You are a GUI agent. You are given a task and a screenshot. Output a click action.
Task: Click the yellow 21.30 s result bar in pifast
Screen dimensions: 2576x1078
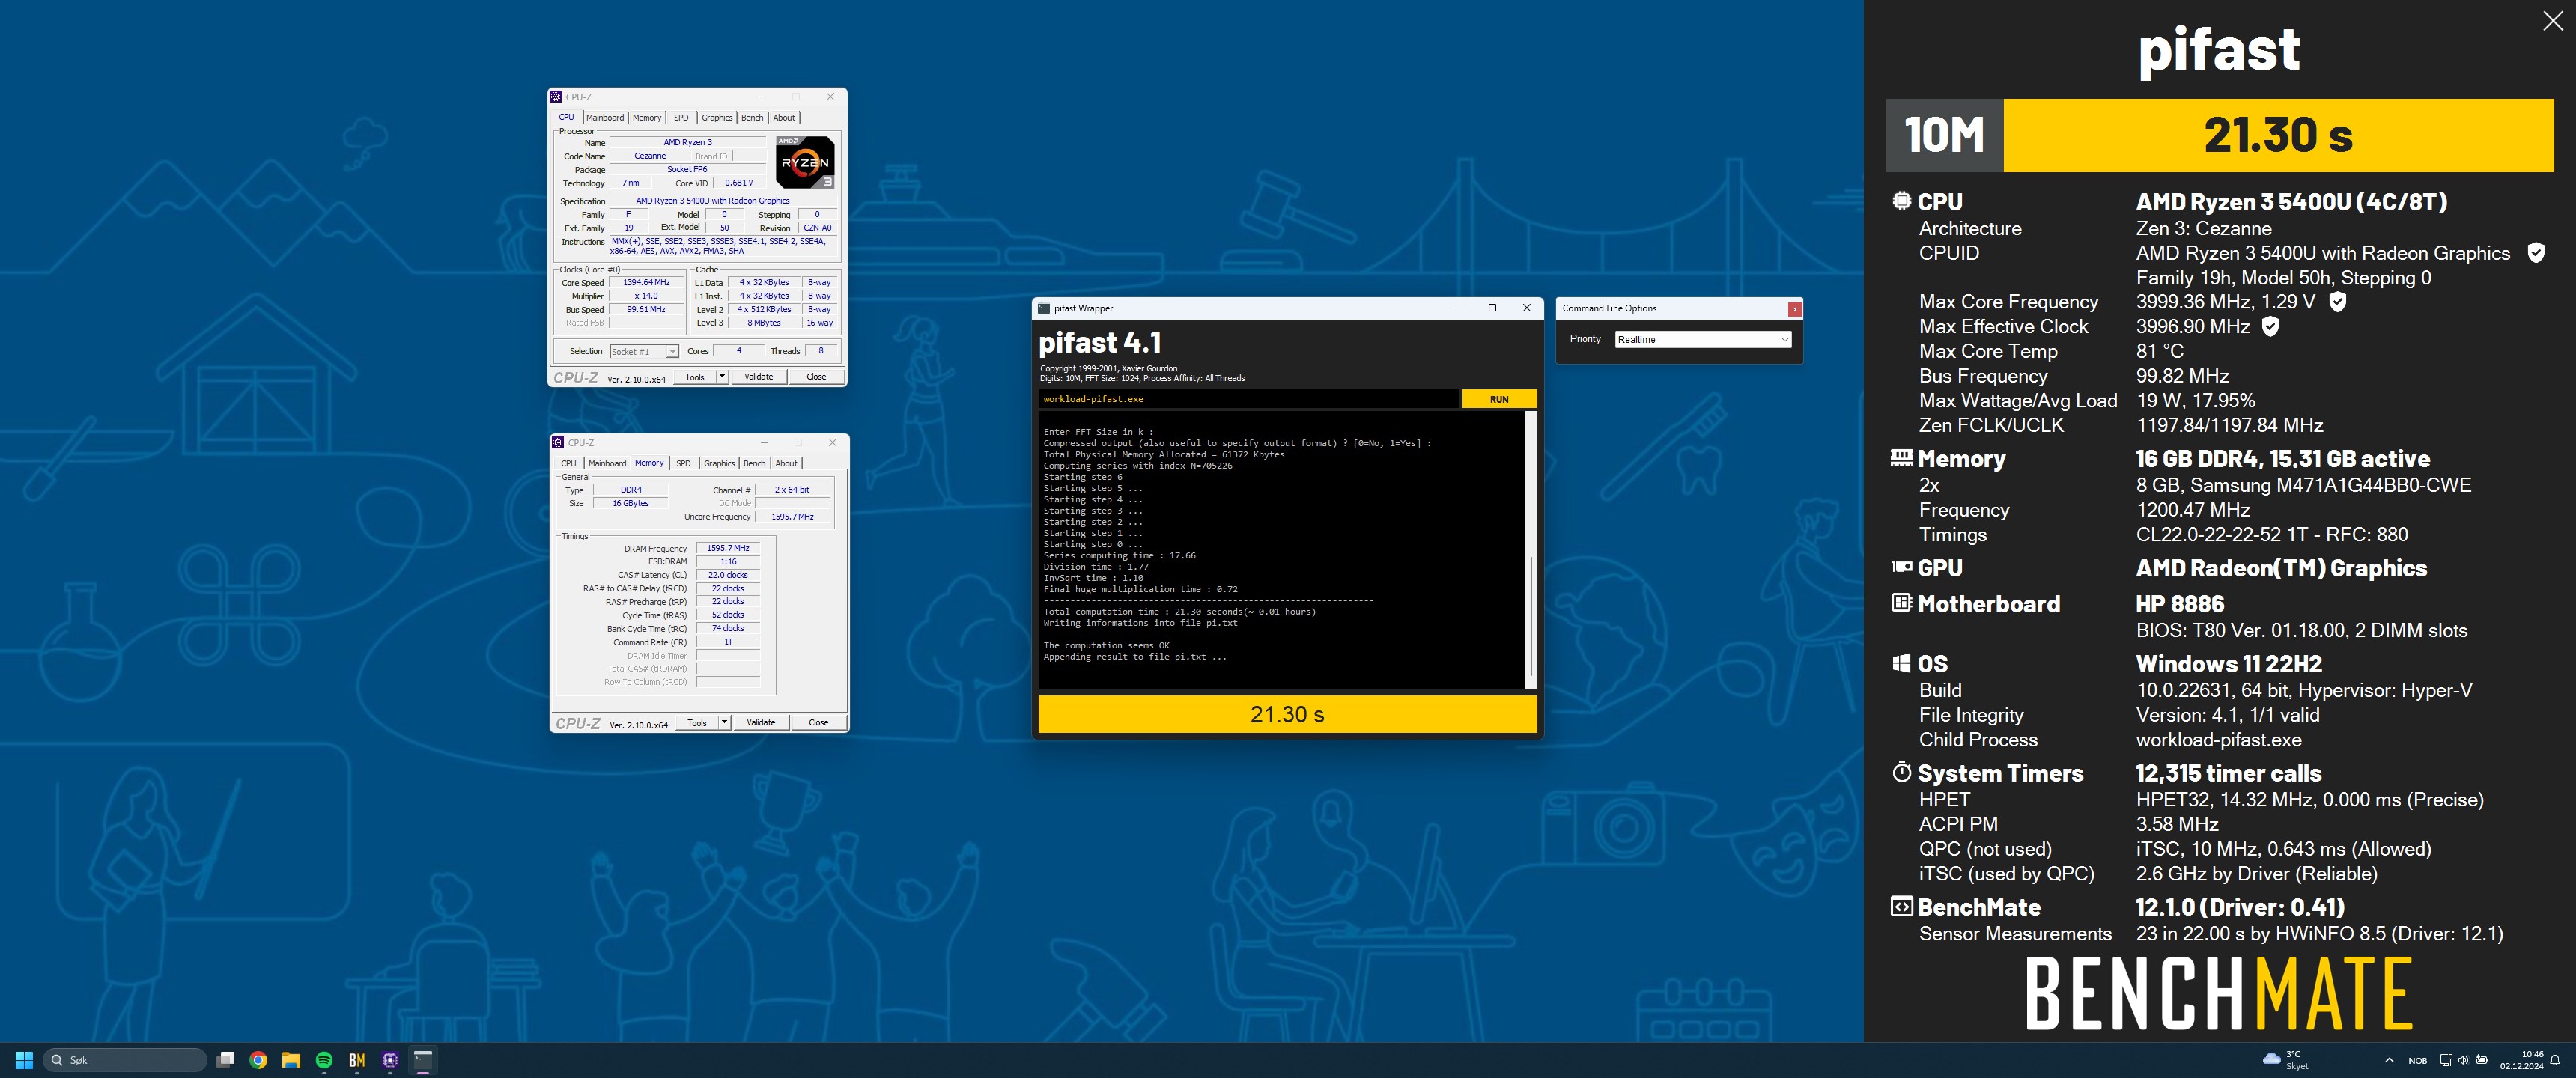tap(1287, 714)
